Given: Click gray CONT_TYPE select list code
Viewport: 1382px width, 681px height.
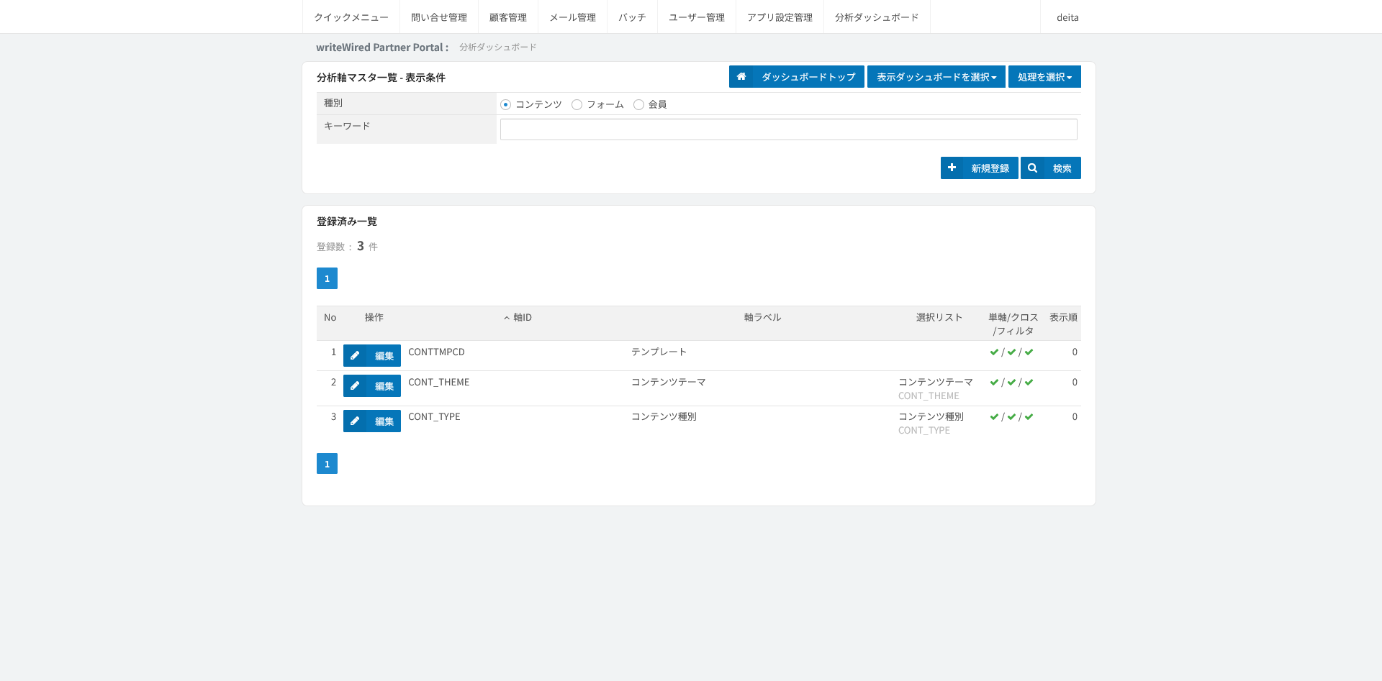Looking at the screenshot, I should click(924, 431).
